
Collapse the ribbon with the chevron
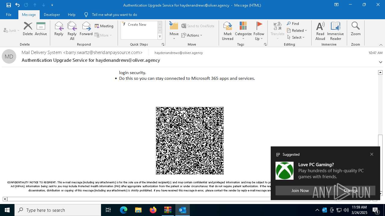pos(381,45)
